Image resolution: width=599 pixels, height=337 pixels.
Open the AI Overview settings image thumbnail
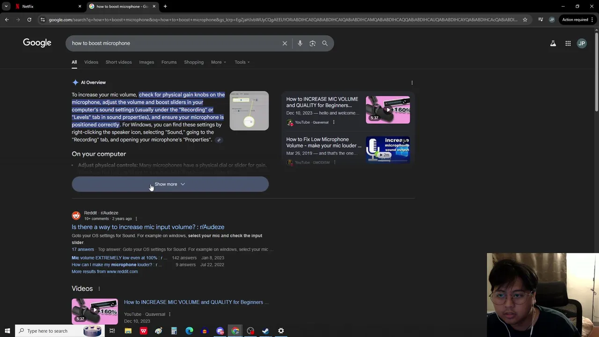pos(249,110)
